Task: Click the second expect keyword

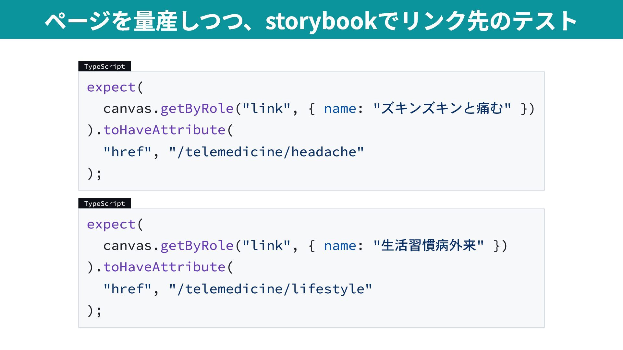Action: (x=111, y=224)
